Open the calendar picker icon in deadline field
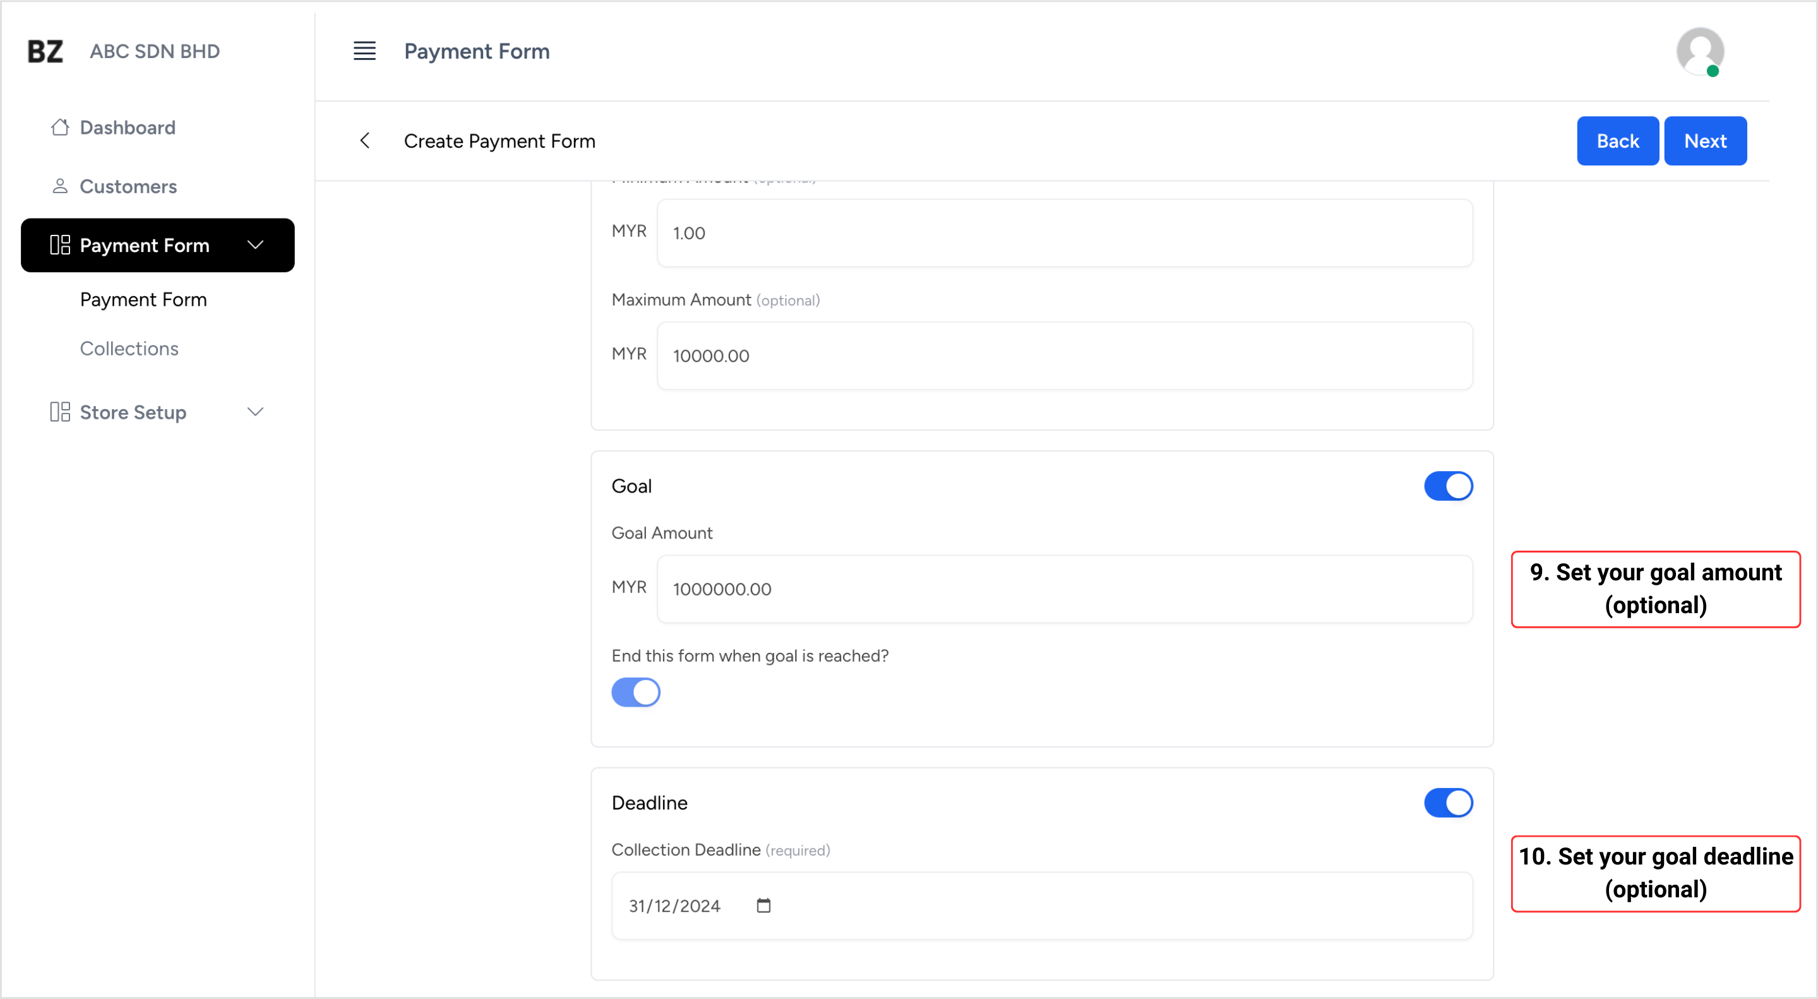This screenshot has width=1818, height=999. tap(763, 905)
